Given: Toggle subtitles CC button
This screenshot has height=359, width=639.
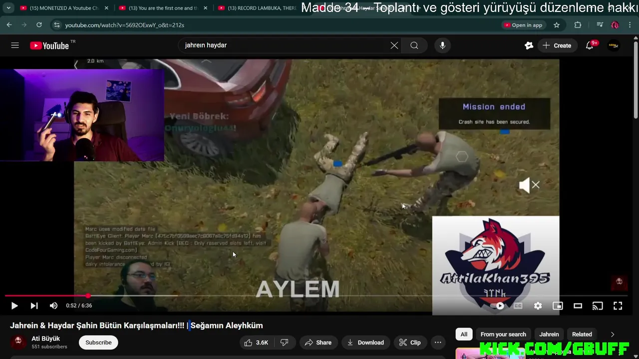Looking at the screenshot, I should [x=518, y=306].
